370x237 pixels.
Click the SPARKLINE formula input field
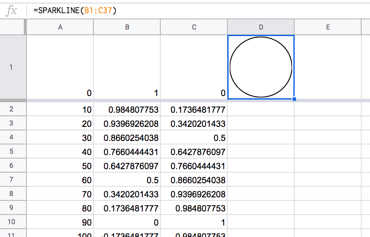click(x=198, y=11)
